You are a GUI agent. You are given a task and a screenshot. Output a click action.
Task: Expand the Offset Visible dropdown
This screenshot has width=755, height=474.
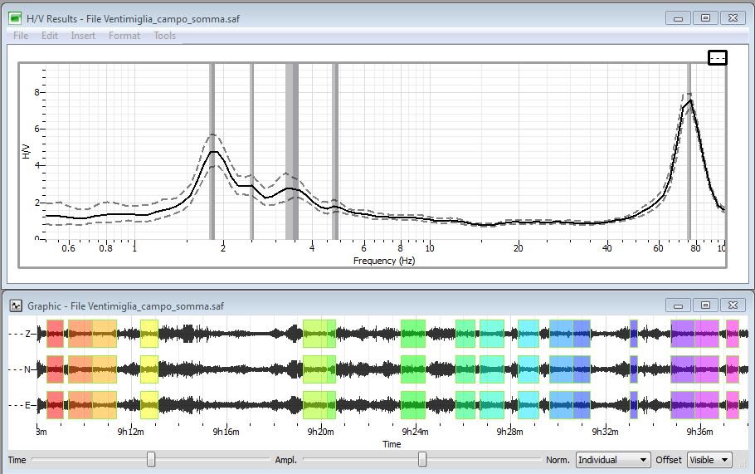[709, 460]
